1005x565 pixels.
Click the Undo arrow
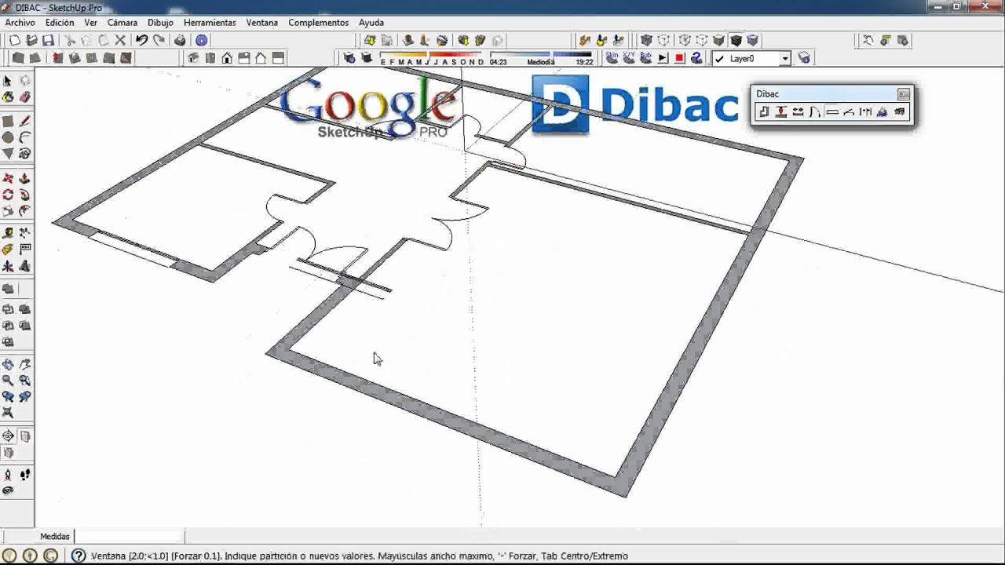[x=141, y=40]
